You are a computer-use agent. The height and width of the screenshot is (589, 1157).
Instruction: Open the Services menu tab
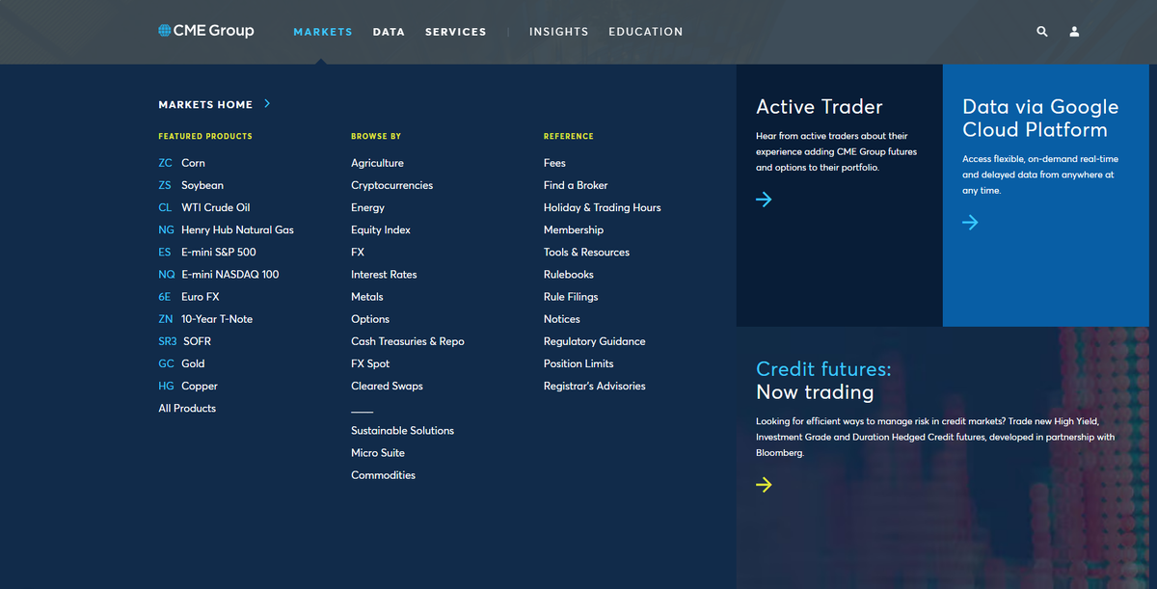click(455, 32)
